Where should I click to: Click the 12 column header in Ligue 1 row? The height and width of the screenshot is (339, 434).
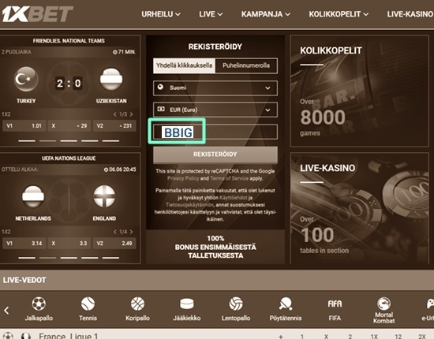click(x=398, y=336)
